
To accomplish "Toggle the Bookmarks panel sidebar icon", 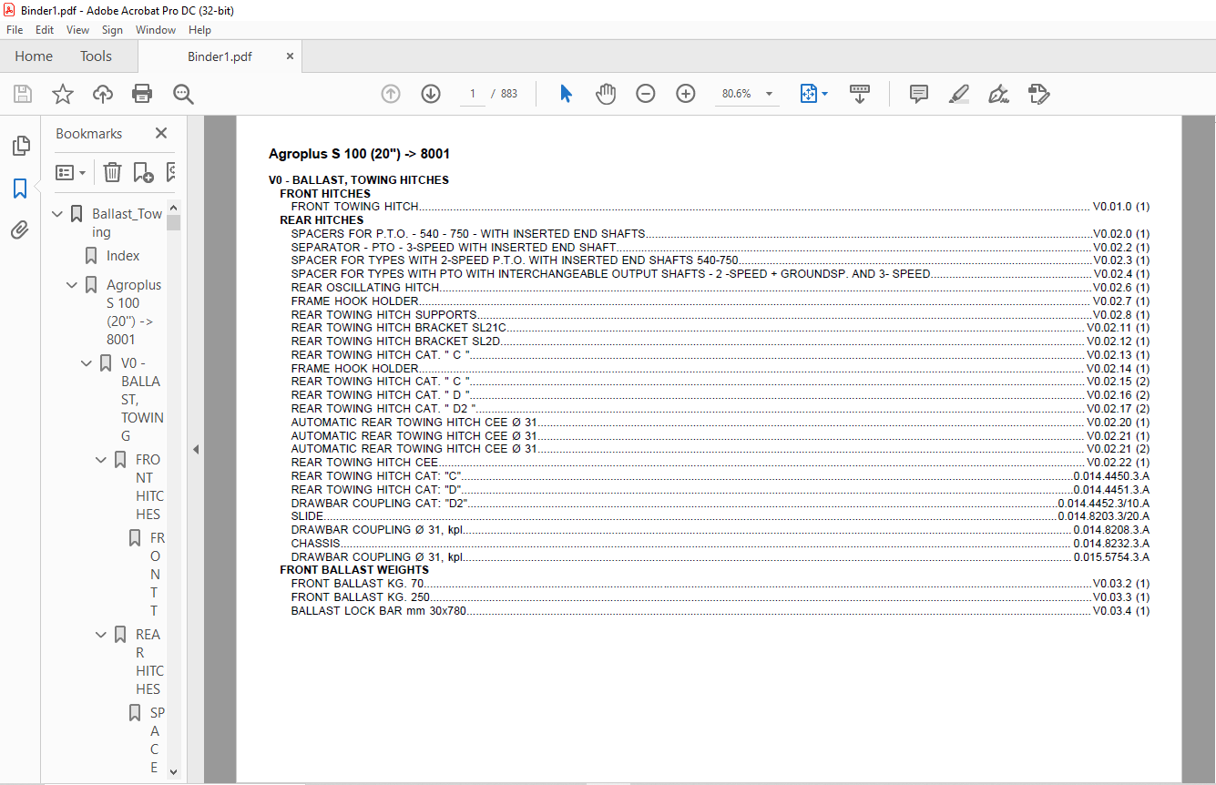I will click(x=20, y=189).
